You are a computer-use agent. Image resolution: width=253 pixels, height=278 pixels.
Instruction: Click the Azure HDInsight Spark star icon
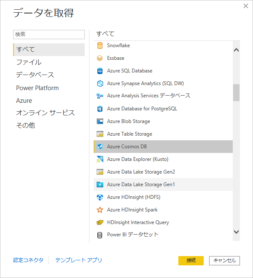[x=100, y=210]
